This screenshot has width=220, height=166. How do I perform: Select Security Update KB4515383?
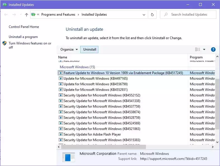click(x=102, y=140)
